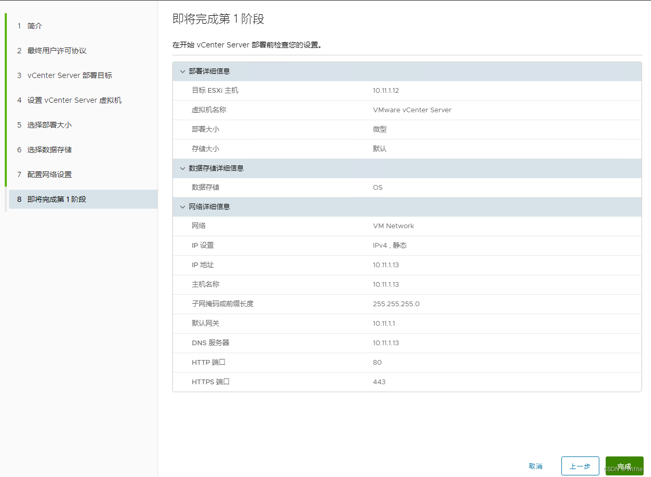This screenshot has width=651, height=477.
Task: Click the 取消 cancel link
Action: (536, 466)
